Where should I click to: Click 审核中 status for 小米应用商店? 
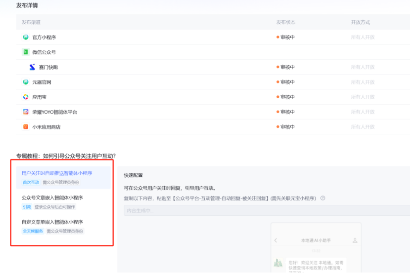tap(285, 126)
